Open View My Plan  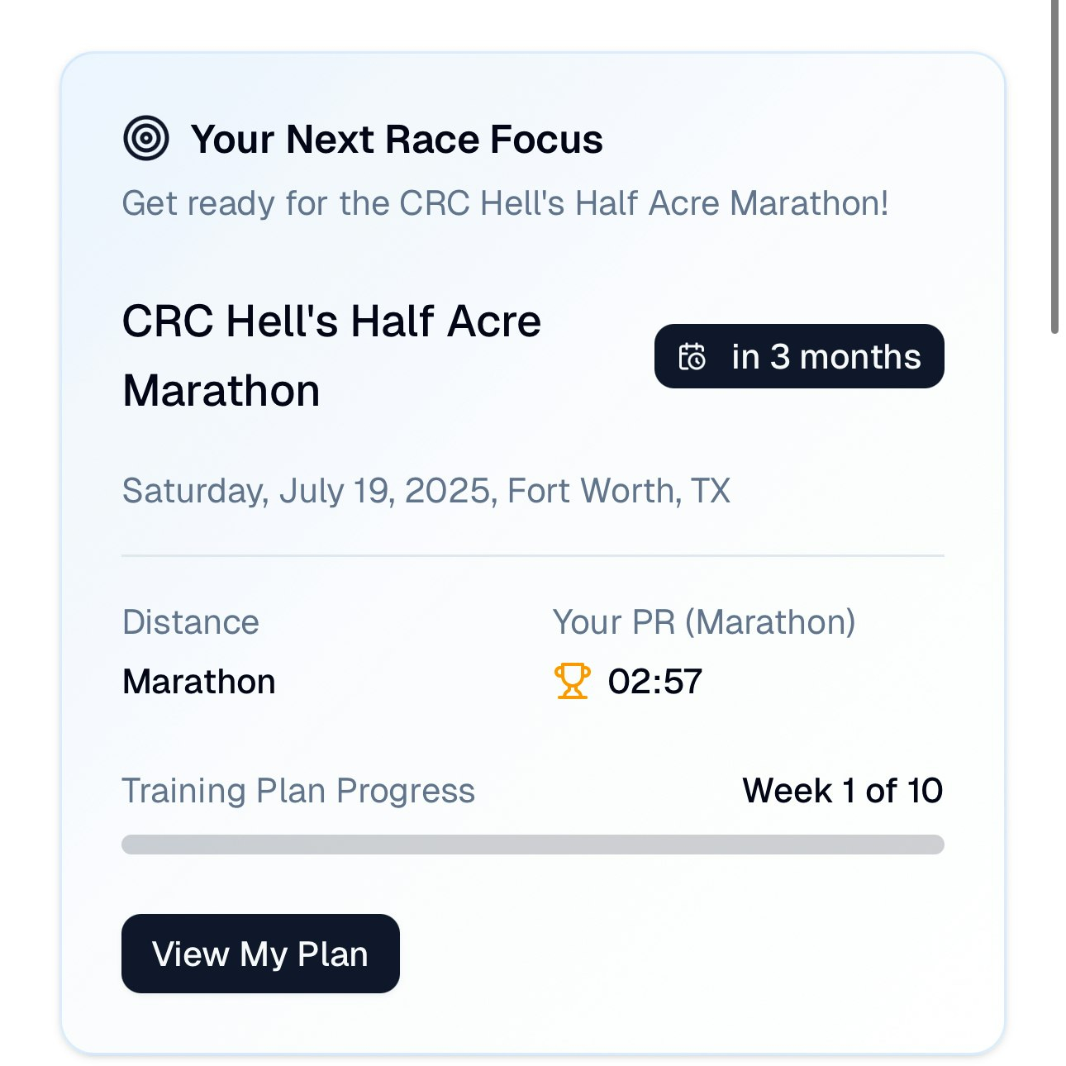coord(260,954)
